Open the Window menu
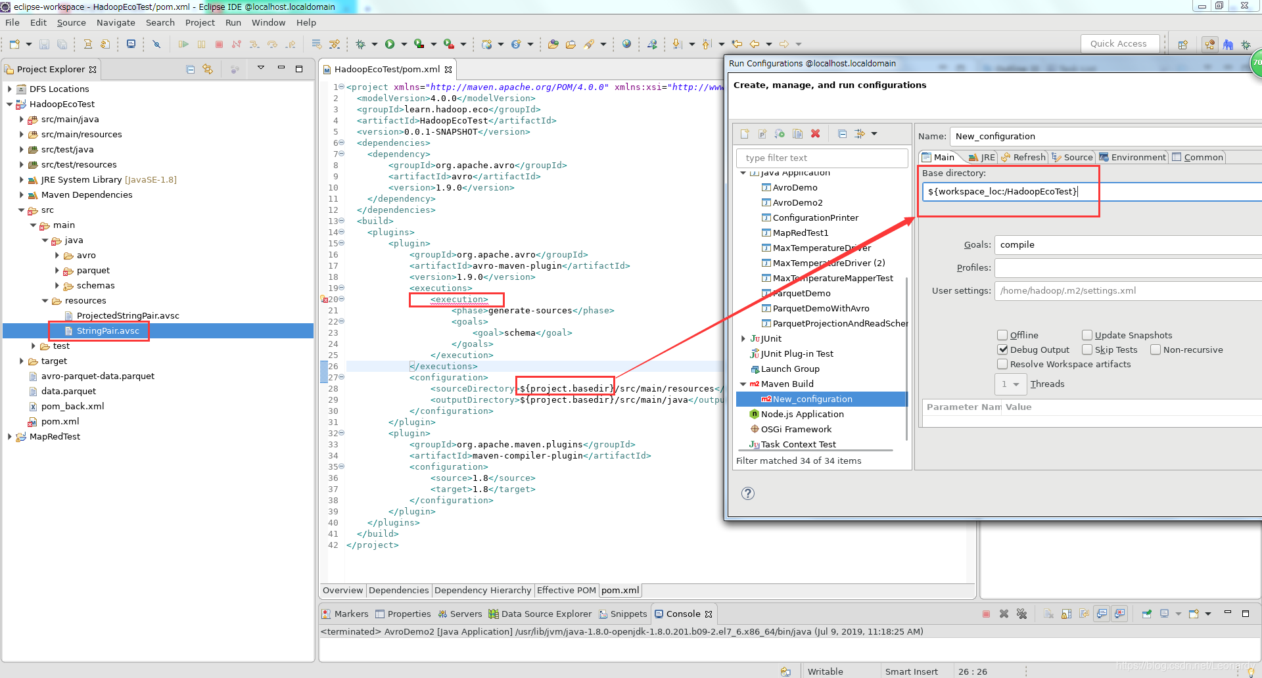The height and width of the screenshot is (678, 1262). [x=268, y=22]
